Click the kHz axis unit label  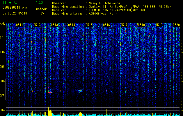point(3,23)
